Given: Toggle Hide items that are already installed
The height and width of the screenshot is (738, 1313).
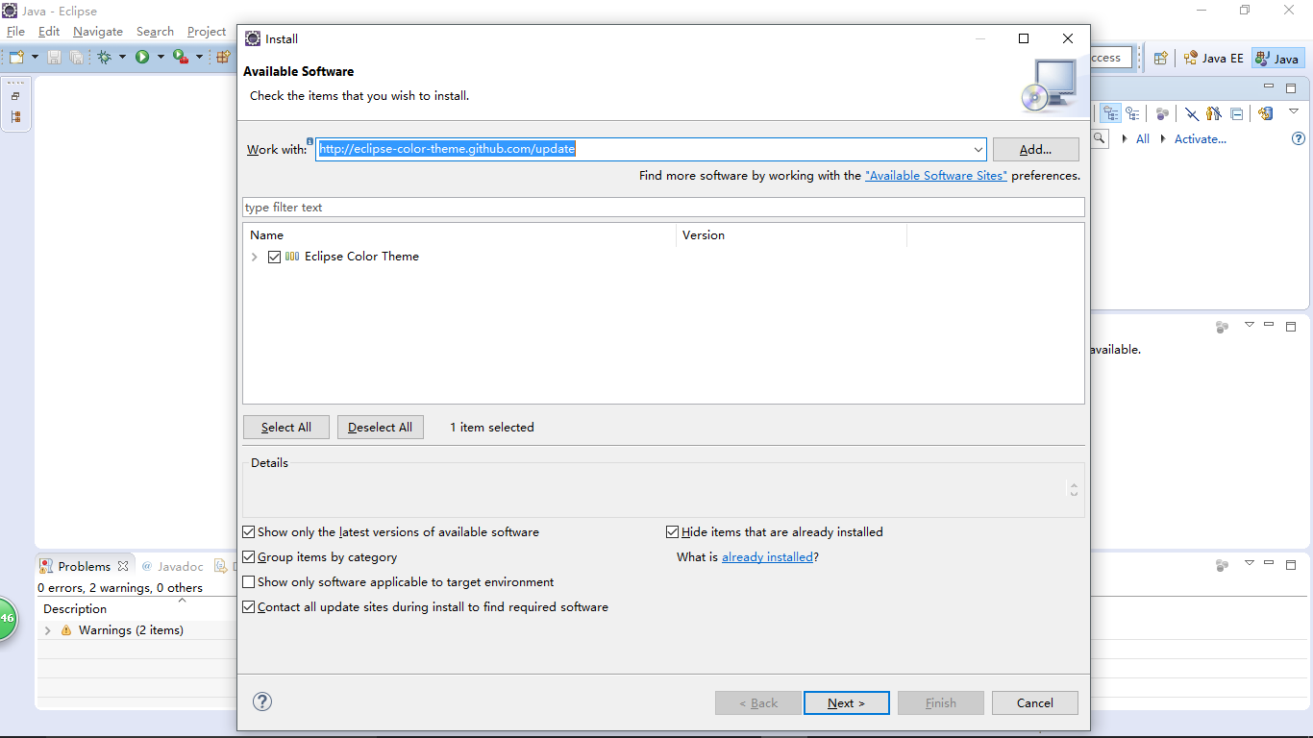Looking at the screenshot, I should (x=673, y=532).
